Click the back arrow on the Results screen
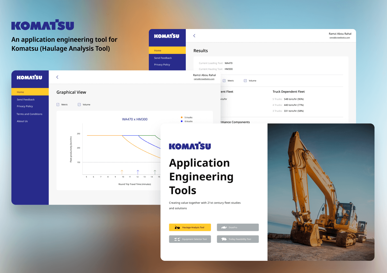Image resolution: width=387 pixels, height=273 pixels. pyautogui.click(x=194, y=36)
